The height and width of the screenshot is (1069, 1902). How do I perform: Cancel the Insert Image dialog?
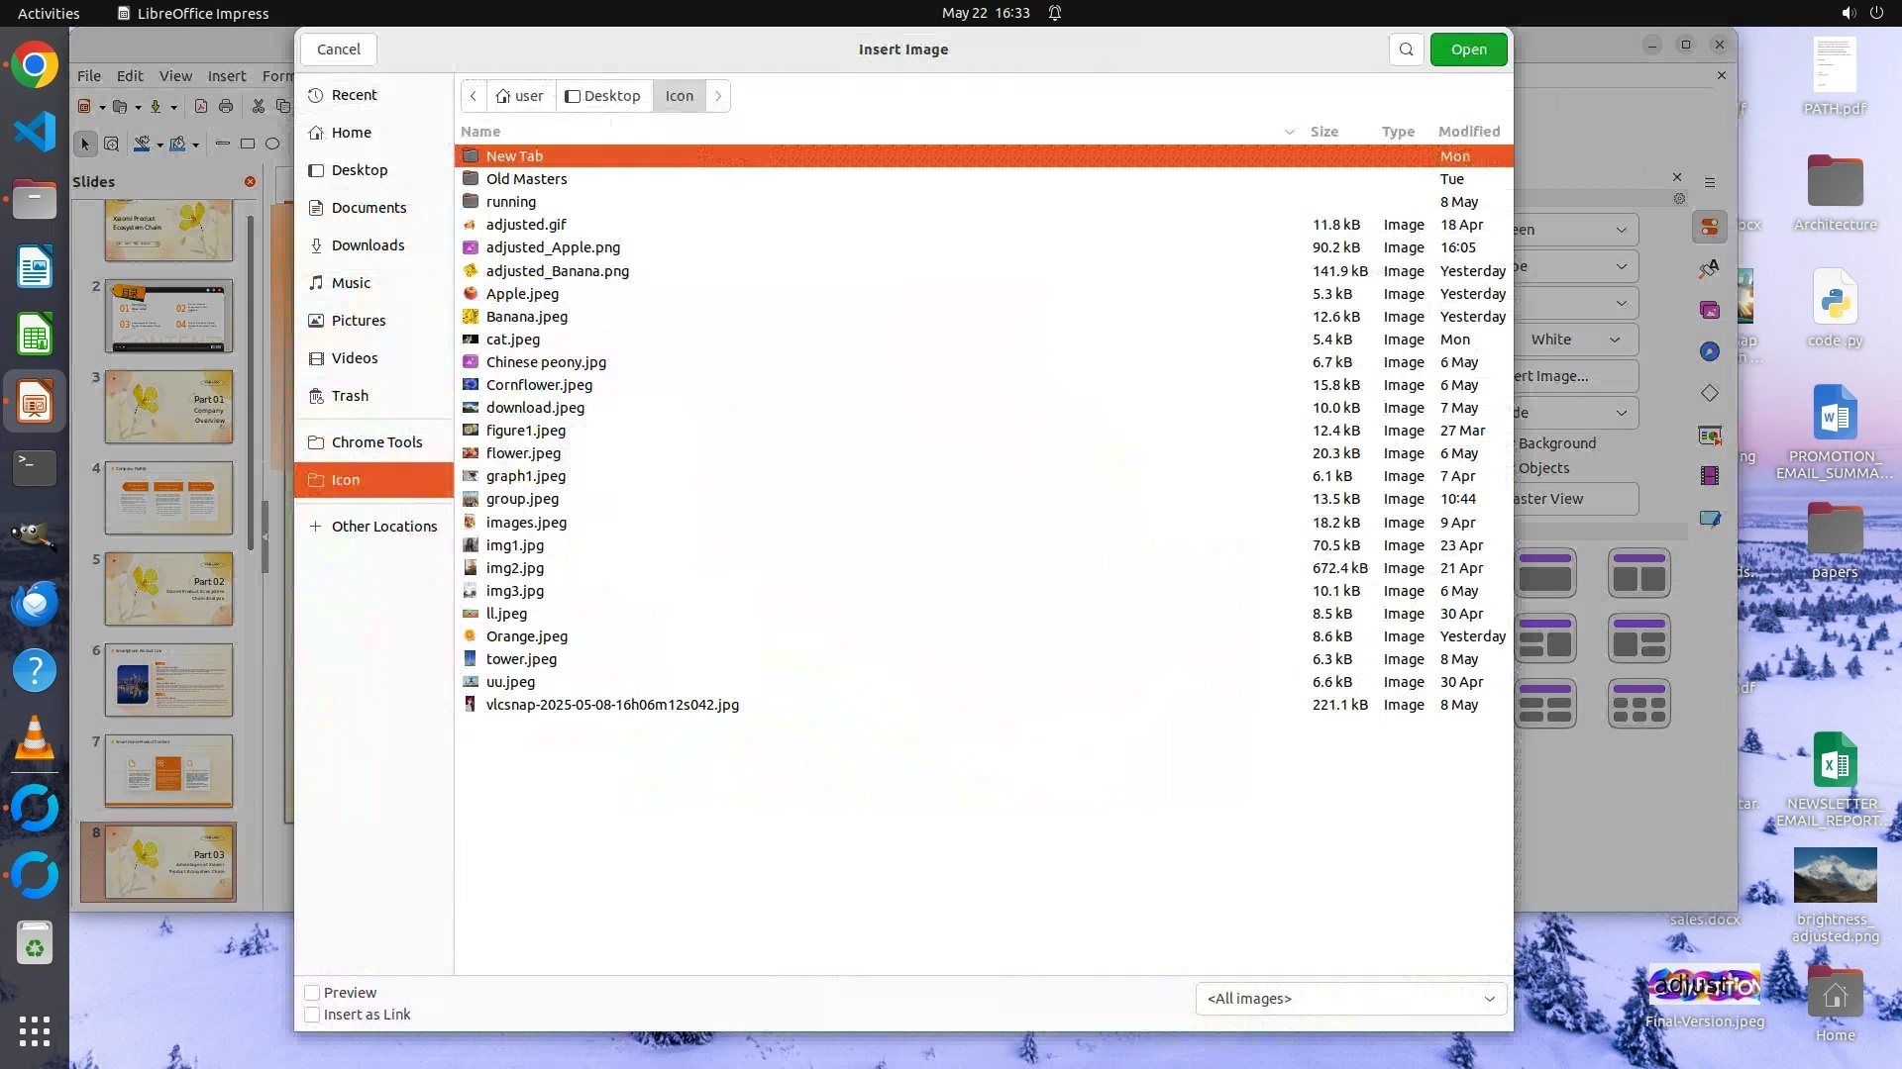coord(339,49)
